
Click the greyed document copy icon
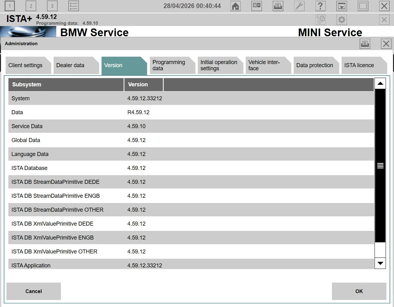(x=320, y=20)
